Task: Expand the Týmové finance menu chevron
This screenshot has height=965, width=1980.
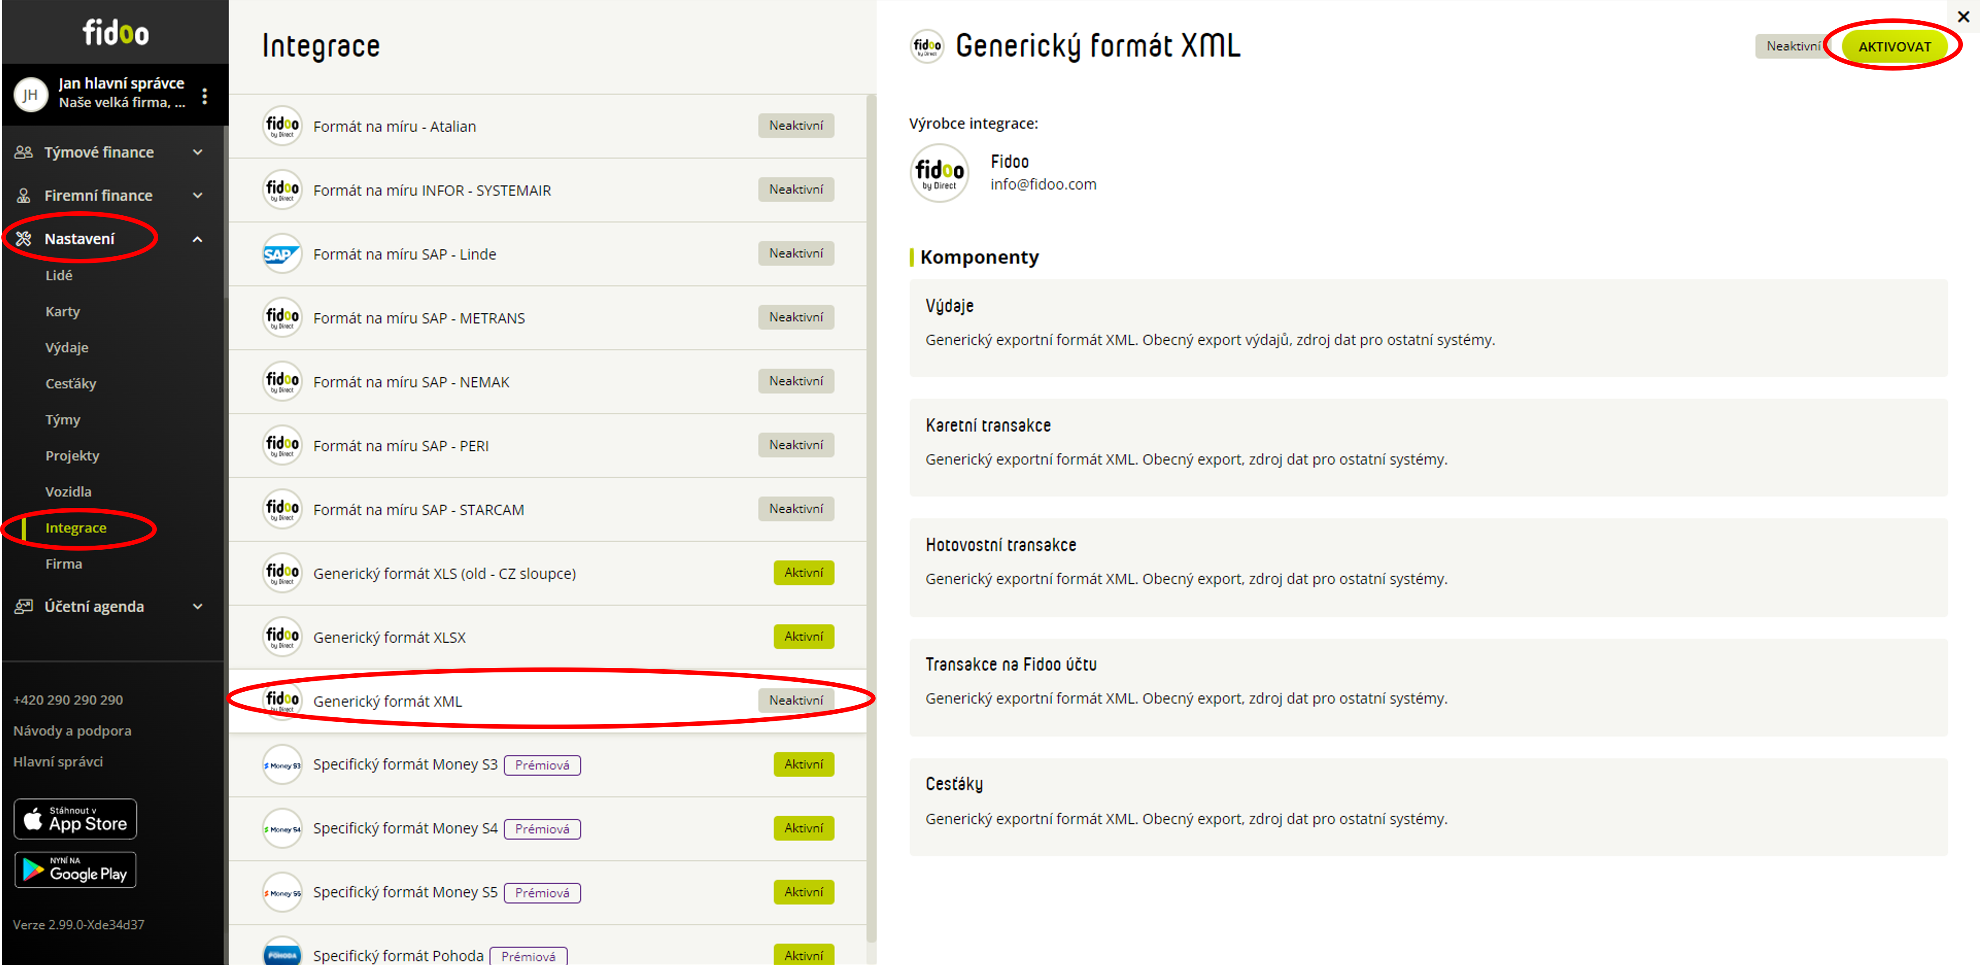Action: coord(197,152)
